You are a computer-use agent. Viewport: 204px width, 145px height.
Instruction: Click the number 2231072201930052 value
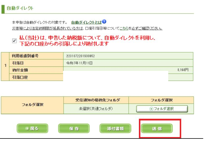pos(80,56)
